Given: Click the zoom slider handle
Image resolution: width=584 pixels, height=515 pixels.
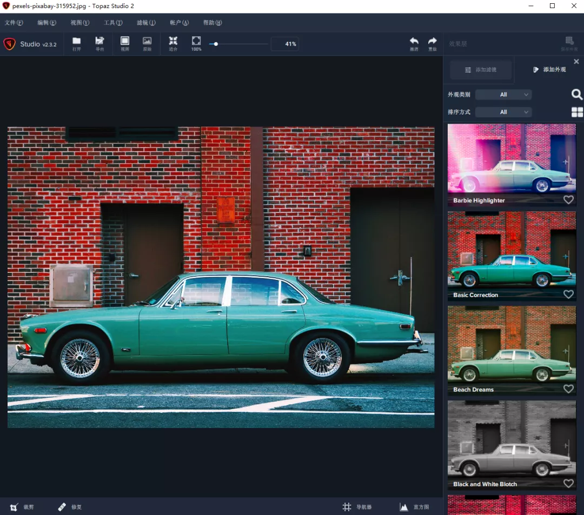Looking at the screenshot, I should click(216, 44).
